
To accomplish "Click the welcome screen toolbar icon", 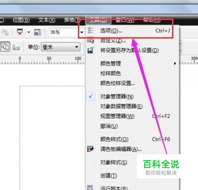I will click(37, 32).
